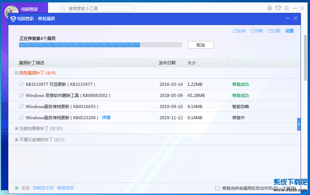The image size is (310, 195).
Task: Click the vertical scrollbar on the right
Action: 305,58
